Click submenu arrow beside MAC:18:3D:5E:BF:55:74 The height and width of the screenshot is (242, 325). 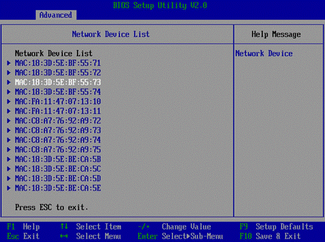(x=9, y=92)
